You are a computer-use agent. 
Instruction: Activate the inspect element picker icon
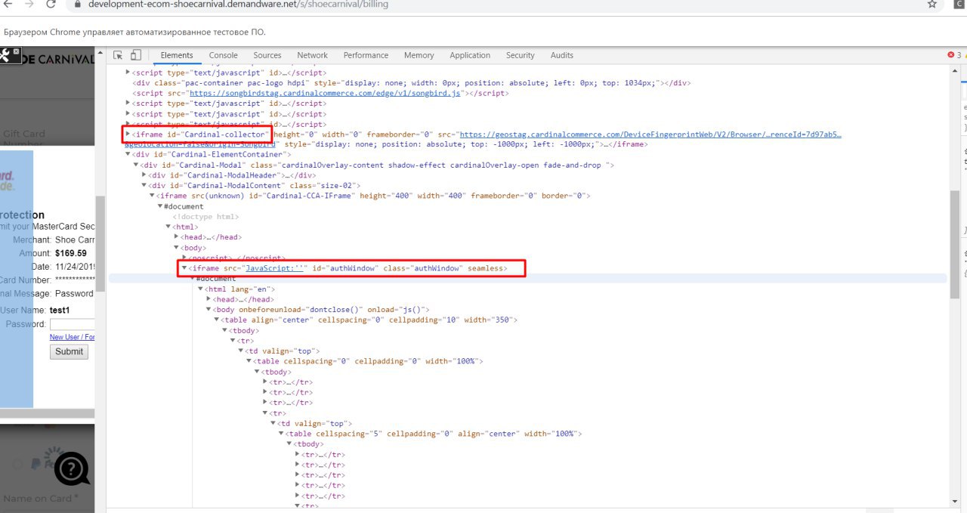pyautogui.click(x=119, y=55)
